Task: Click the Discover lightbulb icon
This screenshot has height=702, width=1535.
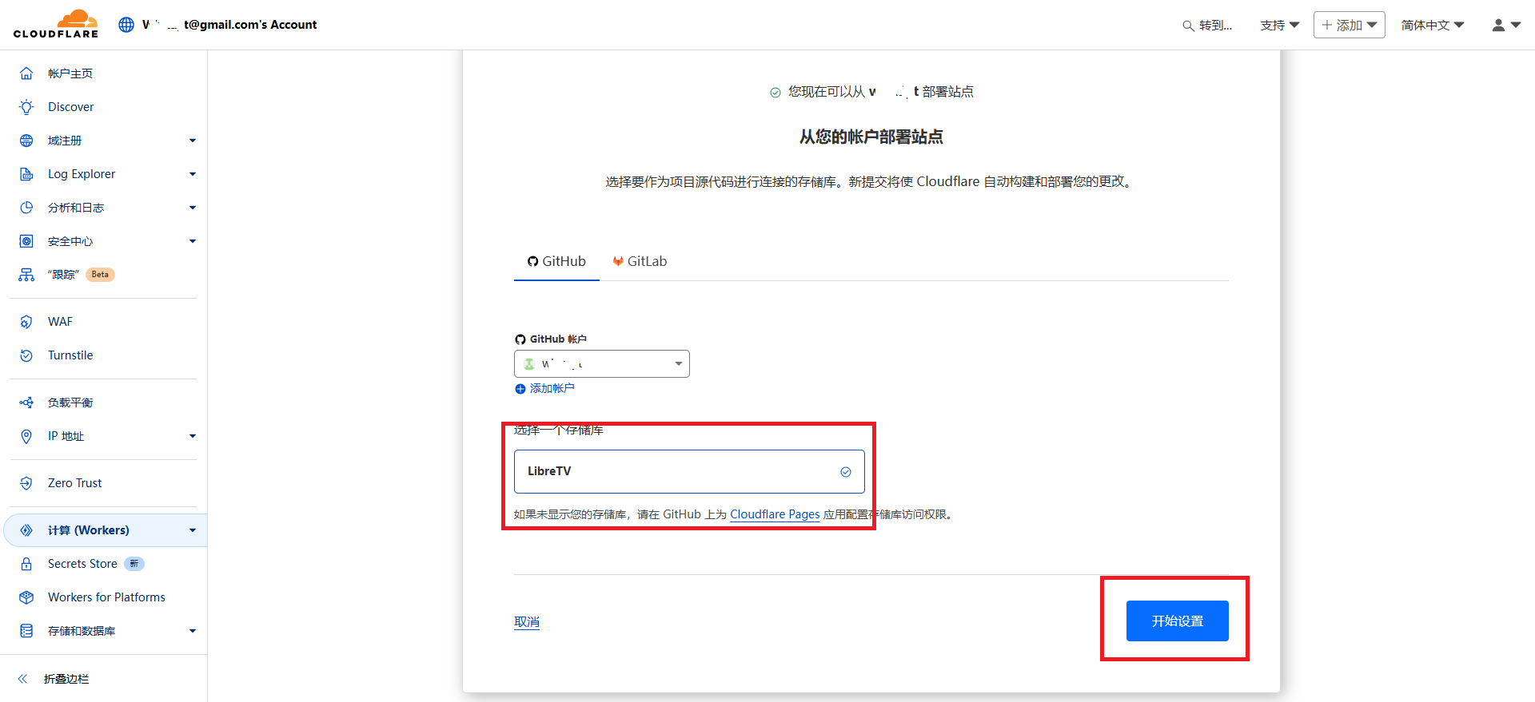Action: click(26, 107)
